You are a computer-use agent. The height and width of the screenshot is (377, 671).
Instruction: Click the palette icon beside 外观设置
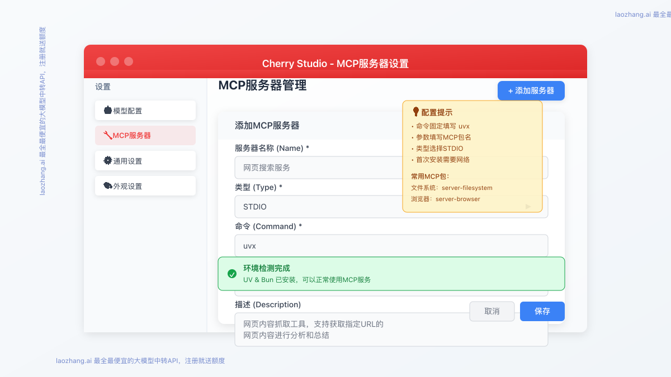pyautogui.click(x=108, y=185)
